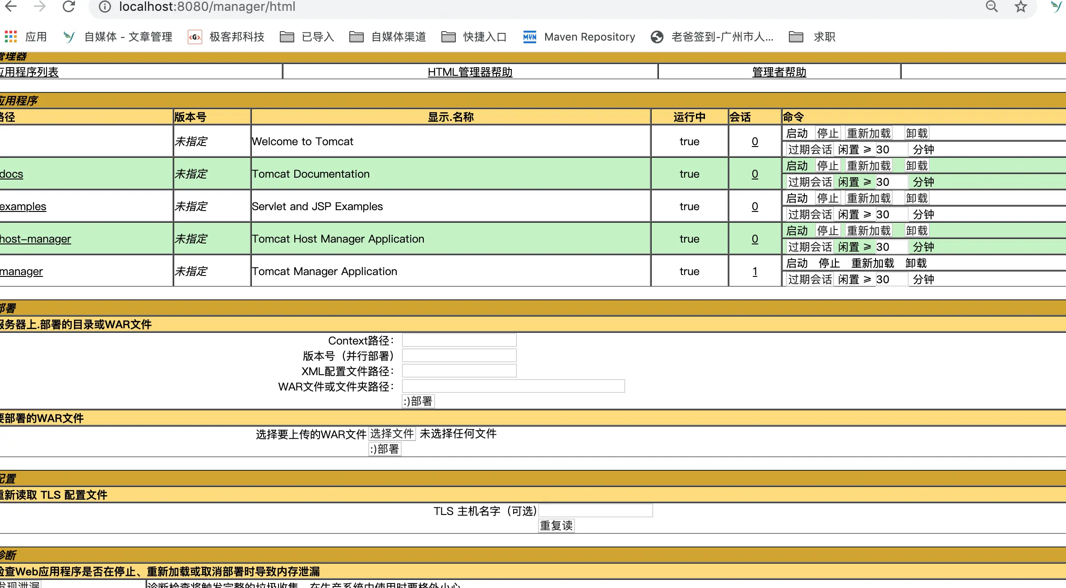Click the TLS 主机名字 input field
This screenshot has width=1066, height=588.
[x=595, y=510]
